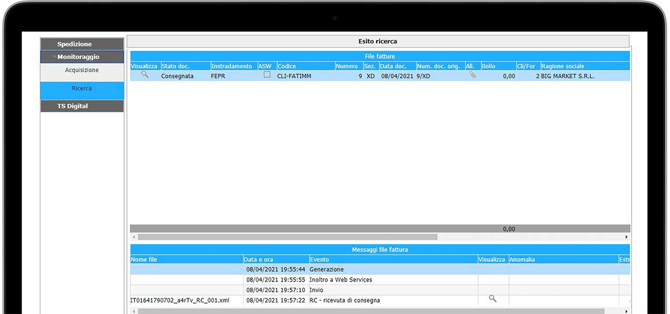The height and width of the screenshot is (314, 670).
Task: Select the 19:55:44 timestamp cell
Action: point(276,270)
